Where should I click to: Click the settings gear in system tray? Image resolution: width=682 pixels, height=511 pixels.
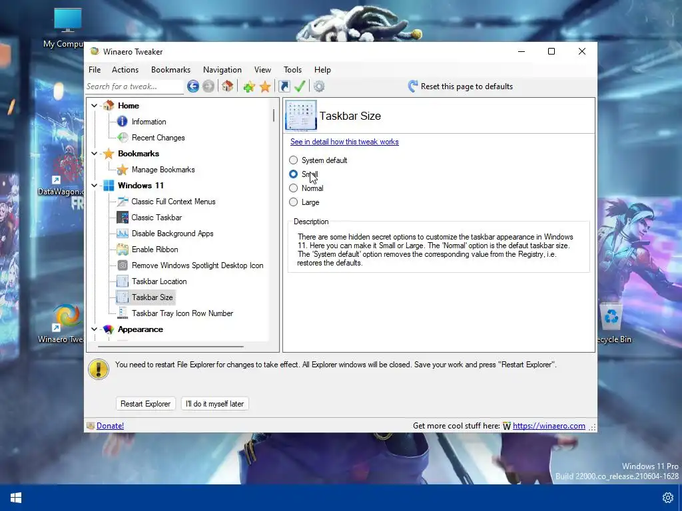pyautogui.click(x=667, y=498)
